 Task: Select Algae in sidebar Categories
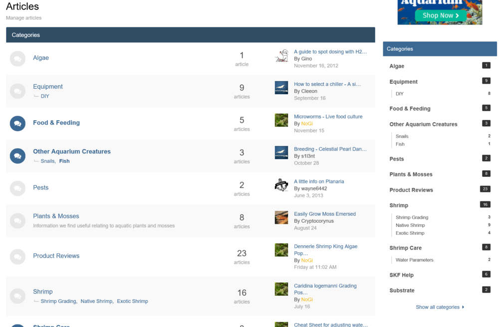pyautogui.click(x=397, y=66)
